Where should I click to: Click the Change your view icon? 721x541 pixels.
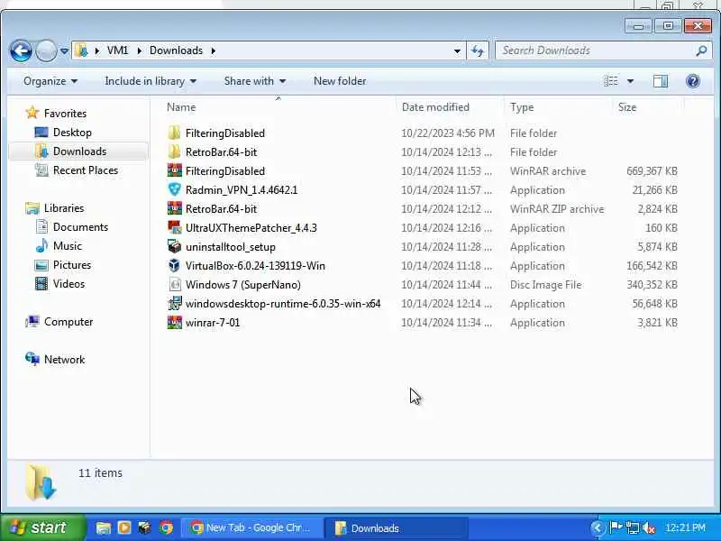tap(611, 81)
